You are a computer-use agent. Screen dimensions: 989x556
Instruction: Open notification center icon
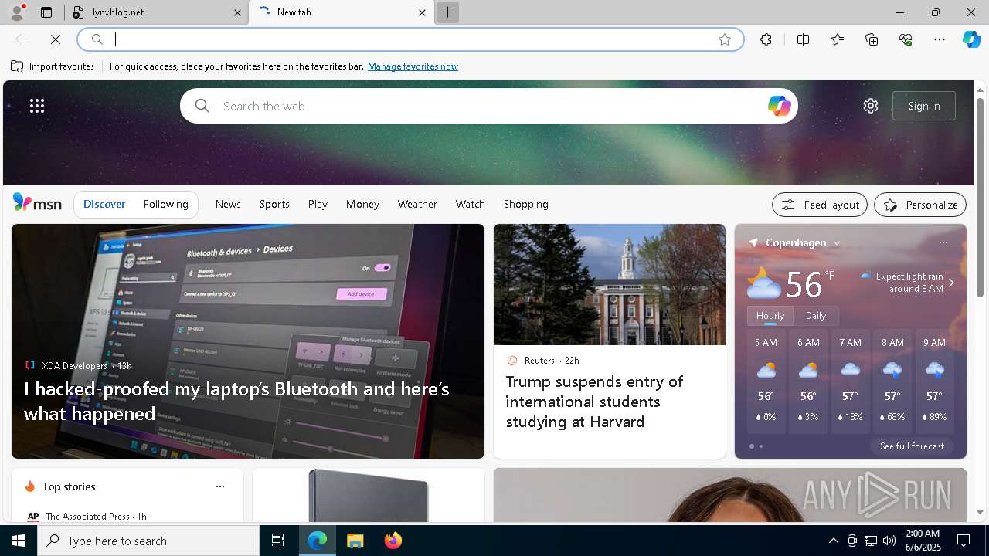click(x=964, y=541)
